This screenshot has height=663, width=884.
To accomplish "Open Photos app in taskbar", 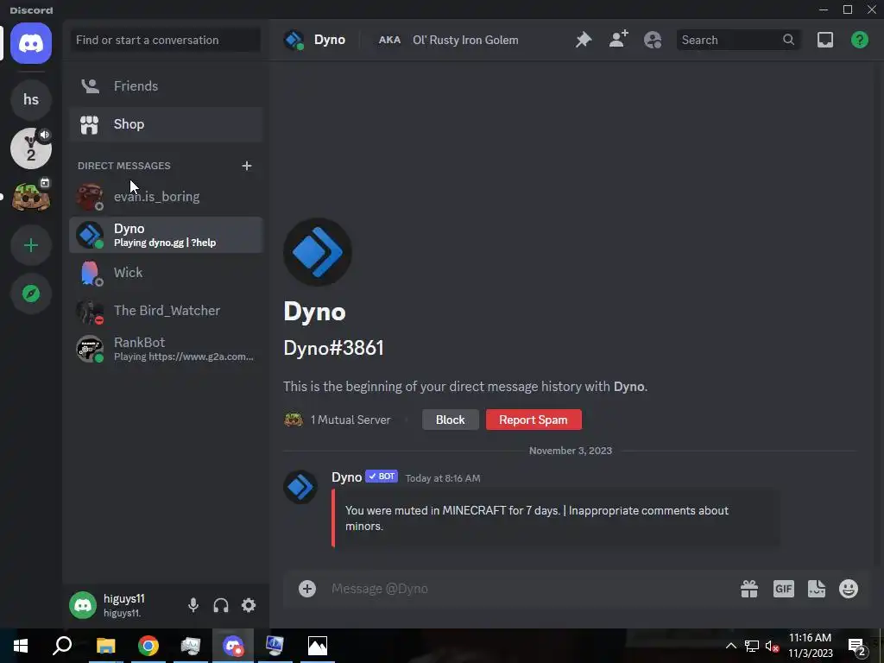I will point(318,646).
